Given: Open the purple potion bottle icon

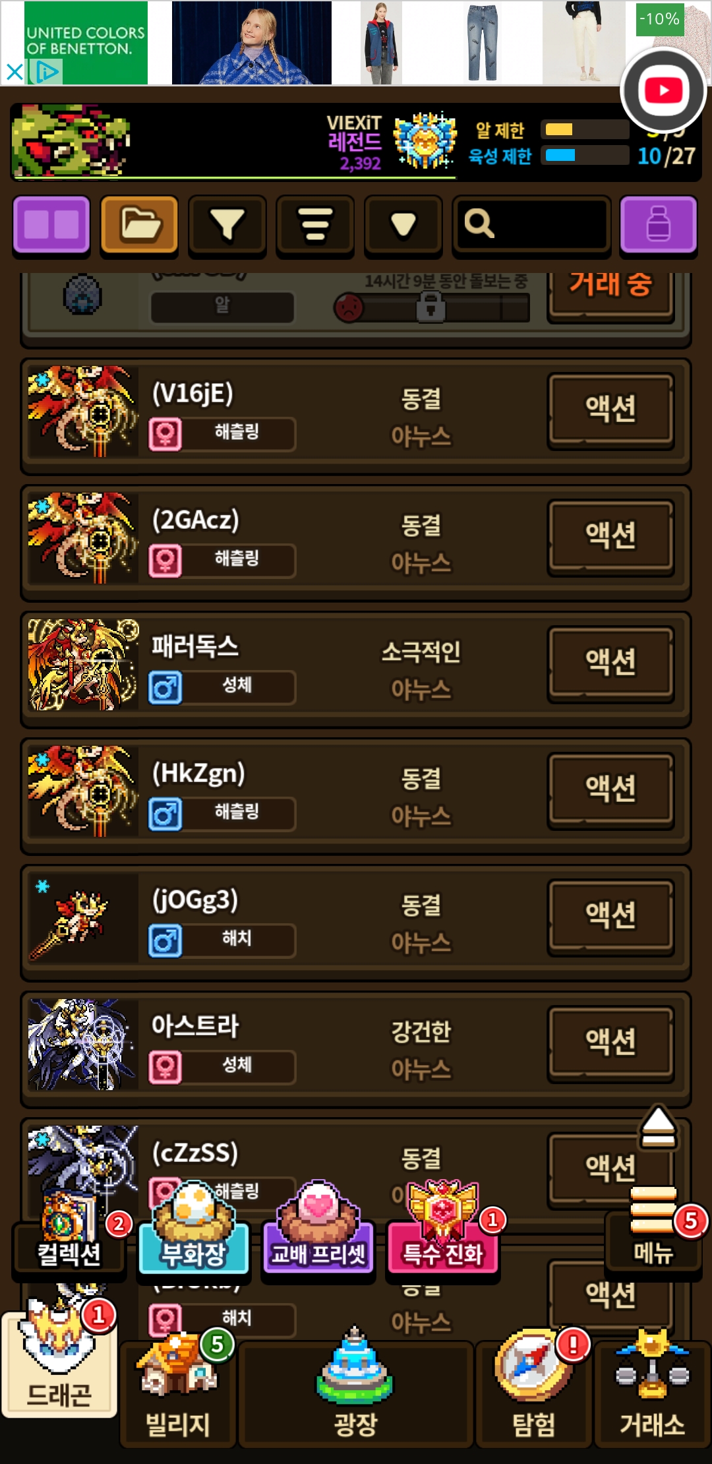Looking at the screenshot, I should (659, 225).
